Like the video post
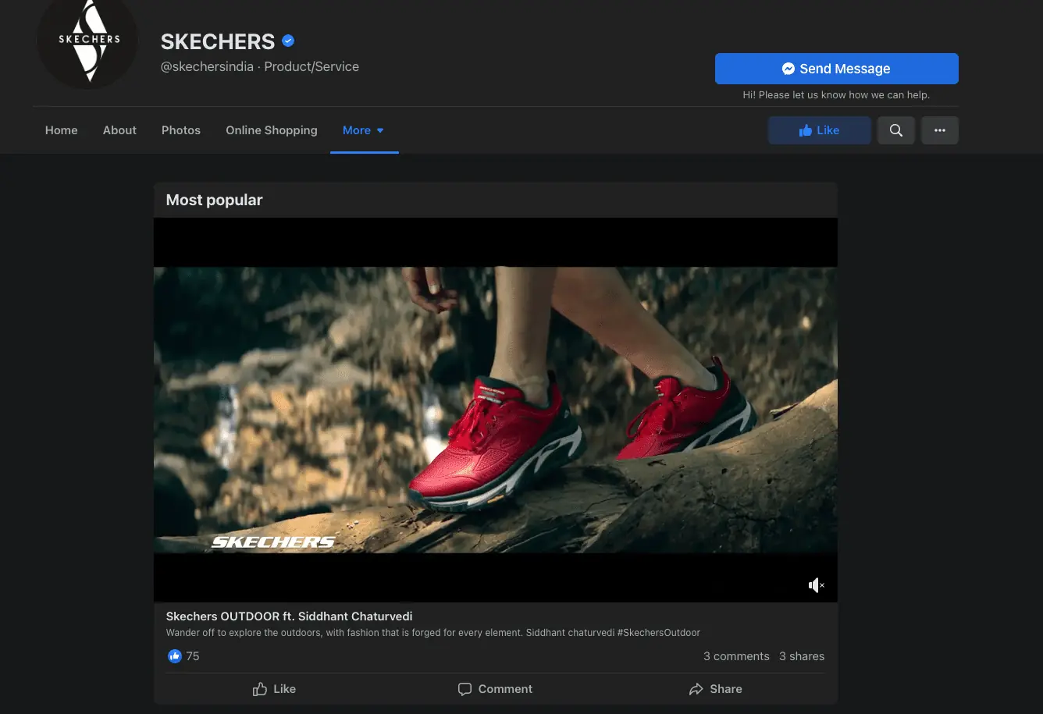This screenshot has height=714, width=1043. coord(274,689)
